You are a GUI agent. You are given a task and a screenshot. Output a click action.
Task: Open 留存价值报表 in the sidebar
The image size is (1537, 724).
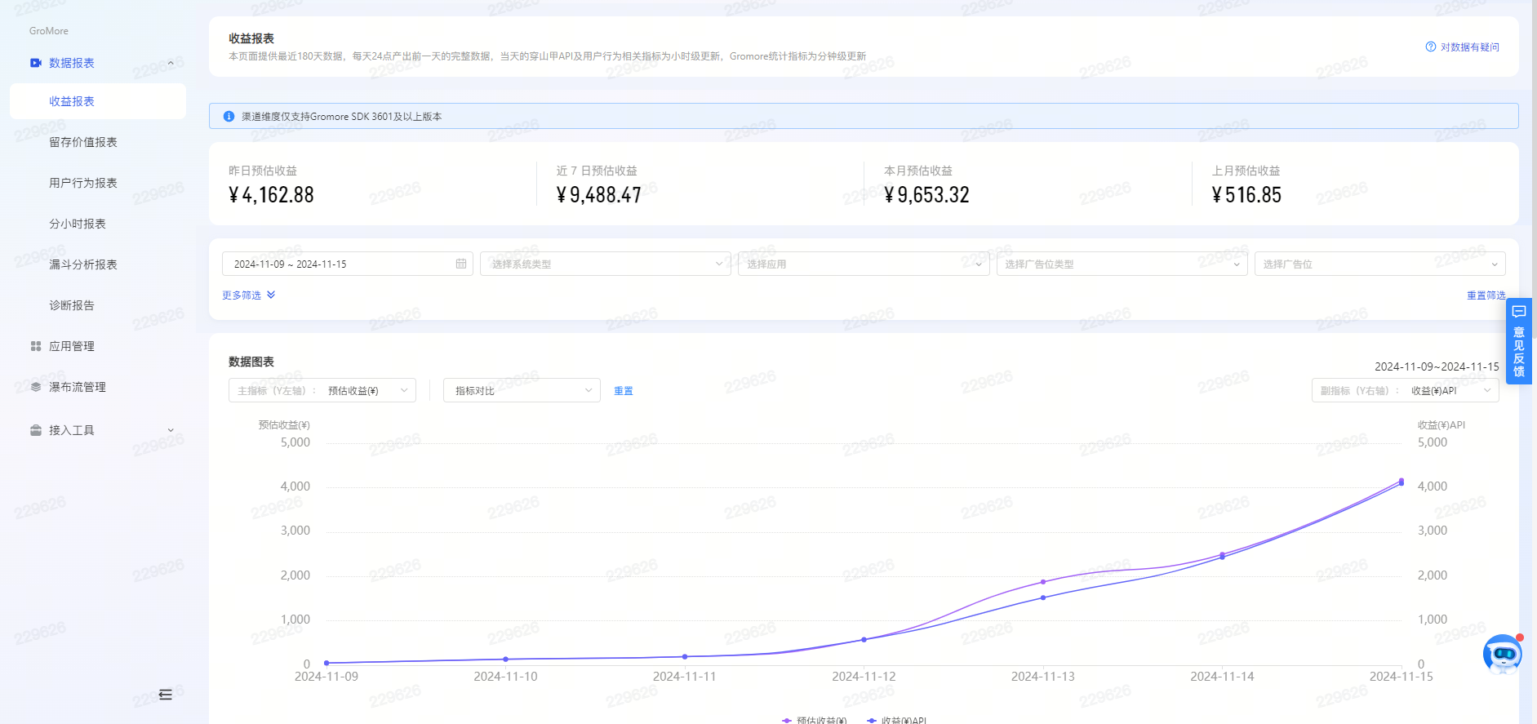tap(83, 142)
